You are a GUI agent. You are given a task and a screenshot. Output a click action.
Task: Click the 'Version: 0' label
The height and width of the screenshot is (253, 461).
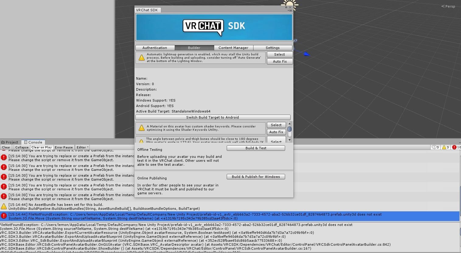(x=145, y=84)
